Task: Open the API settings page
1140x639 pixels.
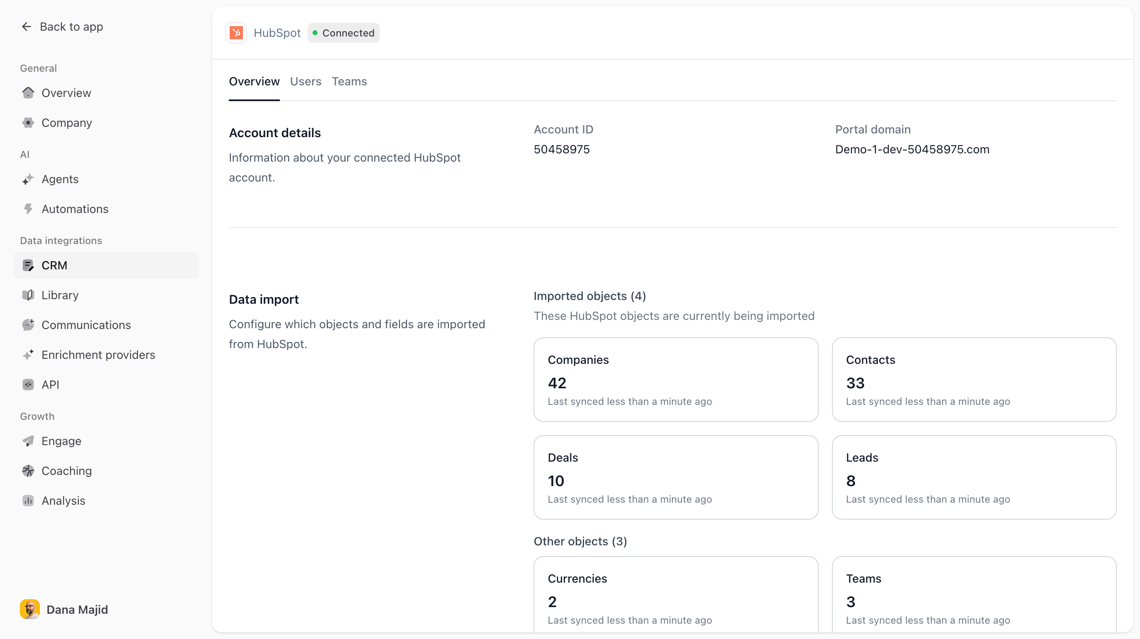Action: 106,385
